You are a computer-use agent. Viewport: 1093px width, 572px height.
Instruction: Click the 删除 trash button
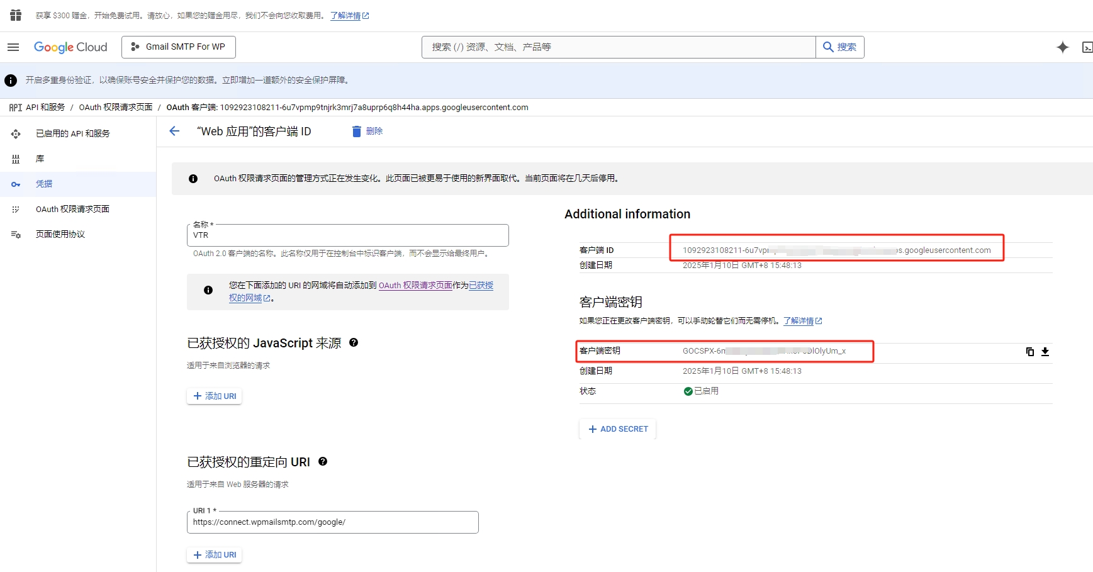pos(367,131)
